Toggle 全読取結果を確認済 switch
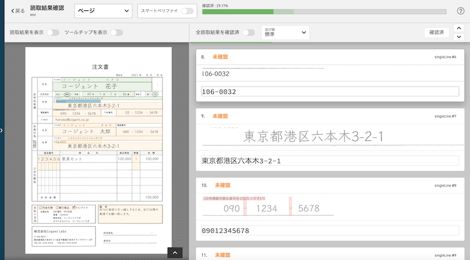The width and height of the screenshot is (470, 260). tap(249, 32)
